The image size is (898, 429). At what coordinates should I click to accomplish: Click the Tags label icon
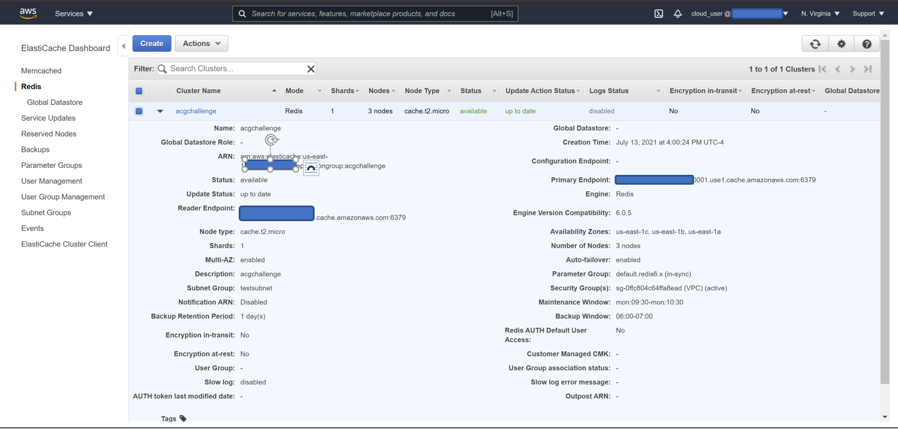[183, 419]
